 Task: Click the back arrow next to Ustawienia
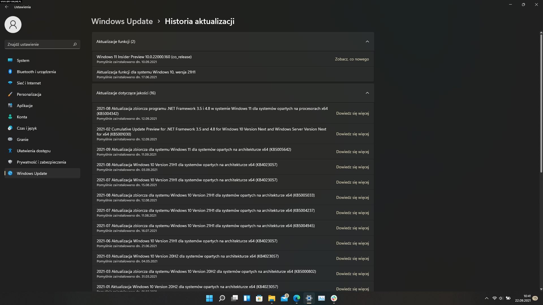[7, 7]
